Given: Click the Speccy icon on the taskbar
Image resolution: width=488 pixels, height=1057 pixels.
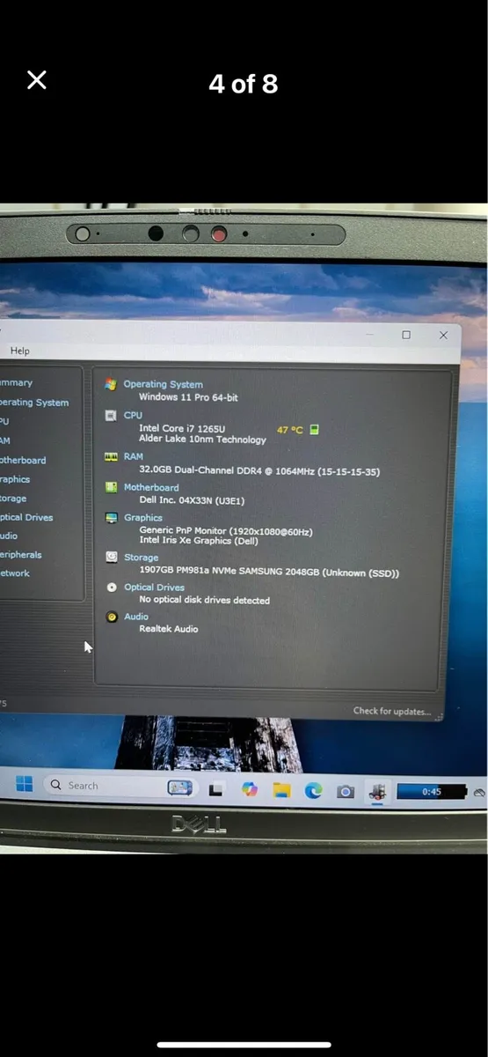Looking at the screenshot, I should coord(377,792).
